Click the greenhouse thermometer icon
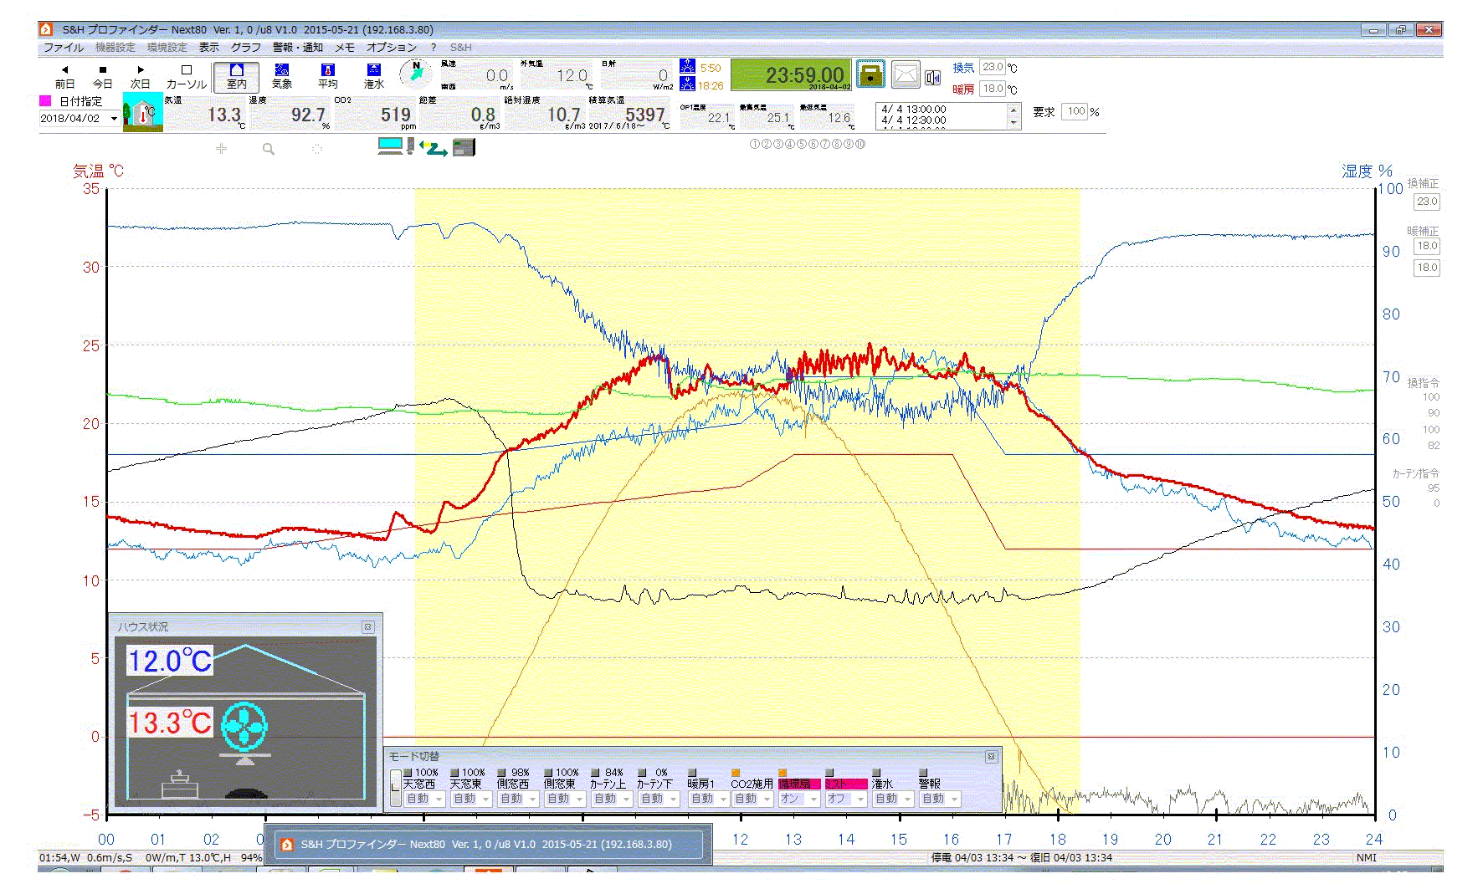Image resolution: width=1483 pixels, height=889 pixels. [143, 112]
